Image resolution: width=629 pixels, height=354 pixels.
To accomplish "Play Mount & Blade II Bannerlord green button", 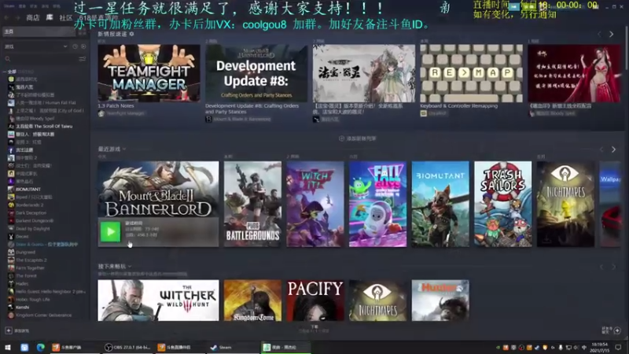I will coord(110,231).
